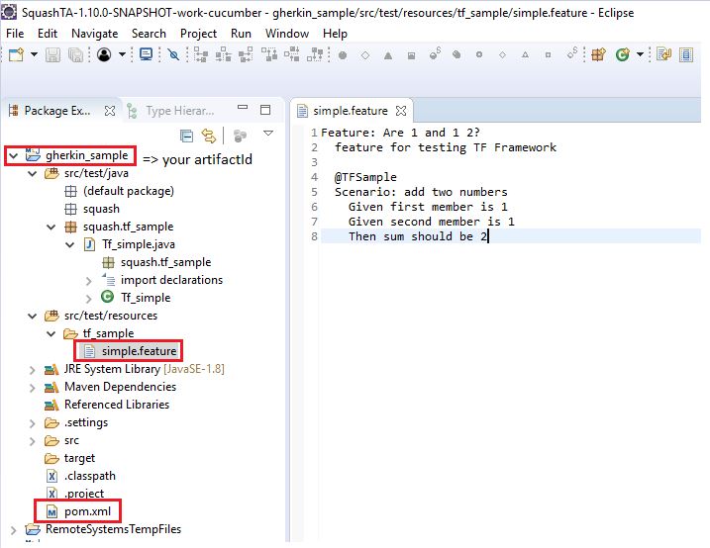Minimize the Package Explorer panel
710x548 pixels.
[x=243, y=108]
